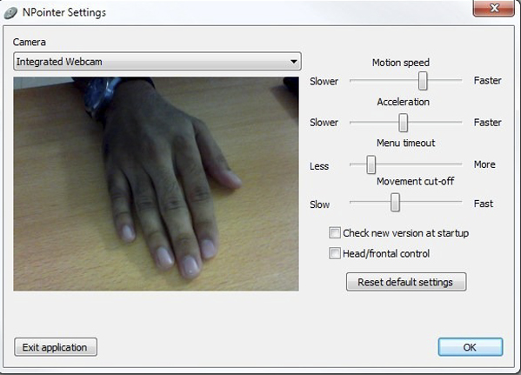Viewport: 521px width, 375px height.
Task: Close the NPointer Settings window
Action: click(494, 8)
